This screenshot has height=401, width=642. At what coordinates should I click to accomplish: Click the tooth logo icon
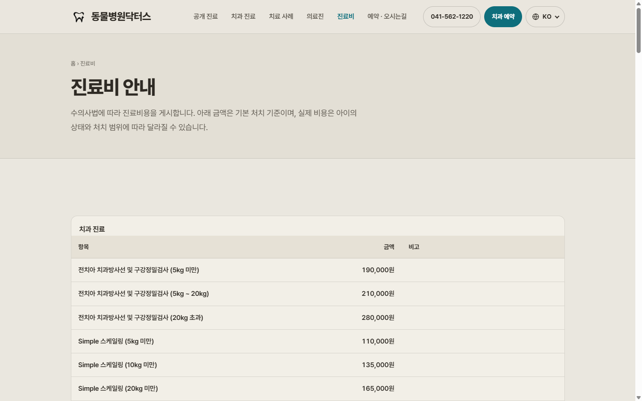click(x=78, y=17)
